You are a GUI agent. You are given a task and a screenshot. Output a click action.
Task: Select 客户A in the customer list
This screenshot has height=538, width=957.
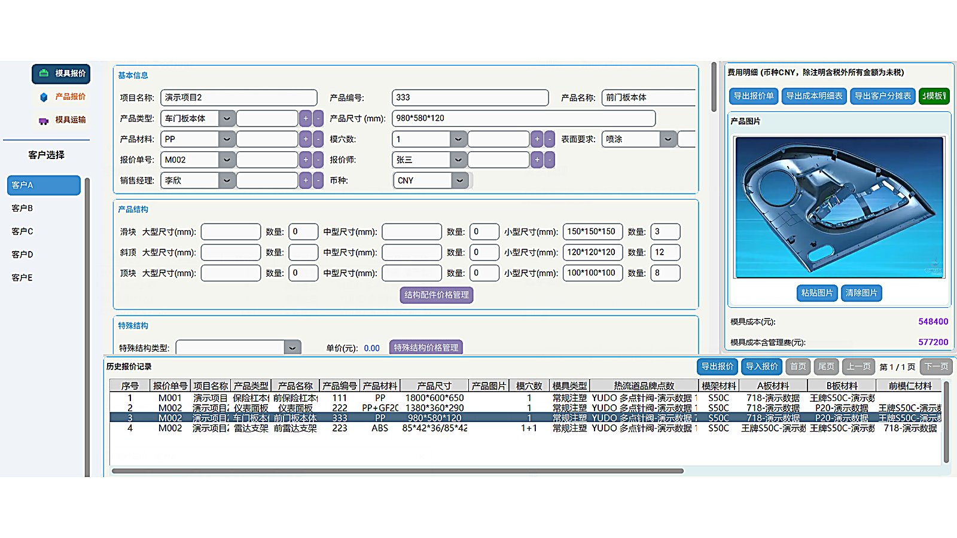click(x=44, y=185)
